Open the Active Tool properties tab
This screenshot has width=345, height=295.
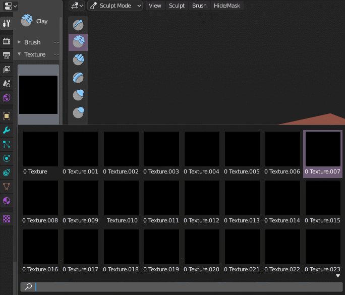click(x=7, y=23)
